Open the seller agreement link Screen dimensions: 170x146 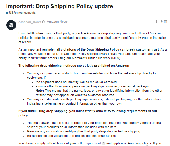(89, 143)
